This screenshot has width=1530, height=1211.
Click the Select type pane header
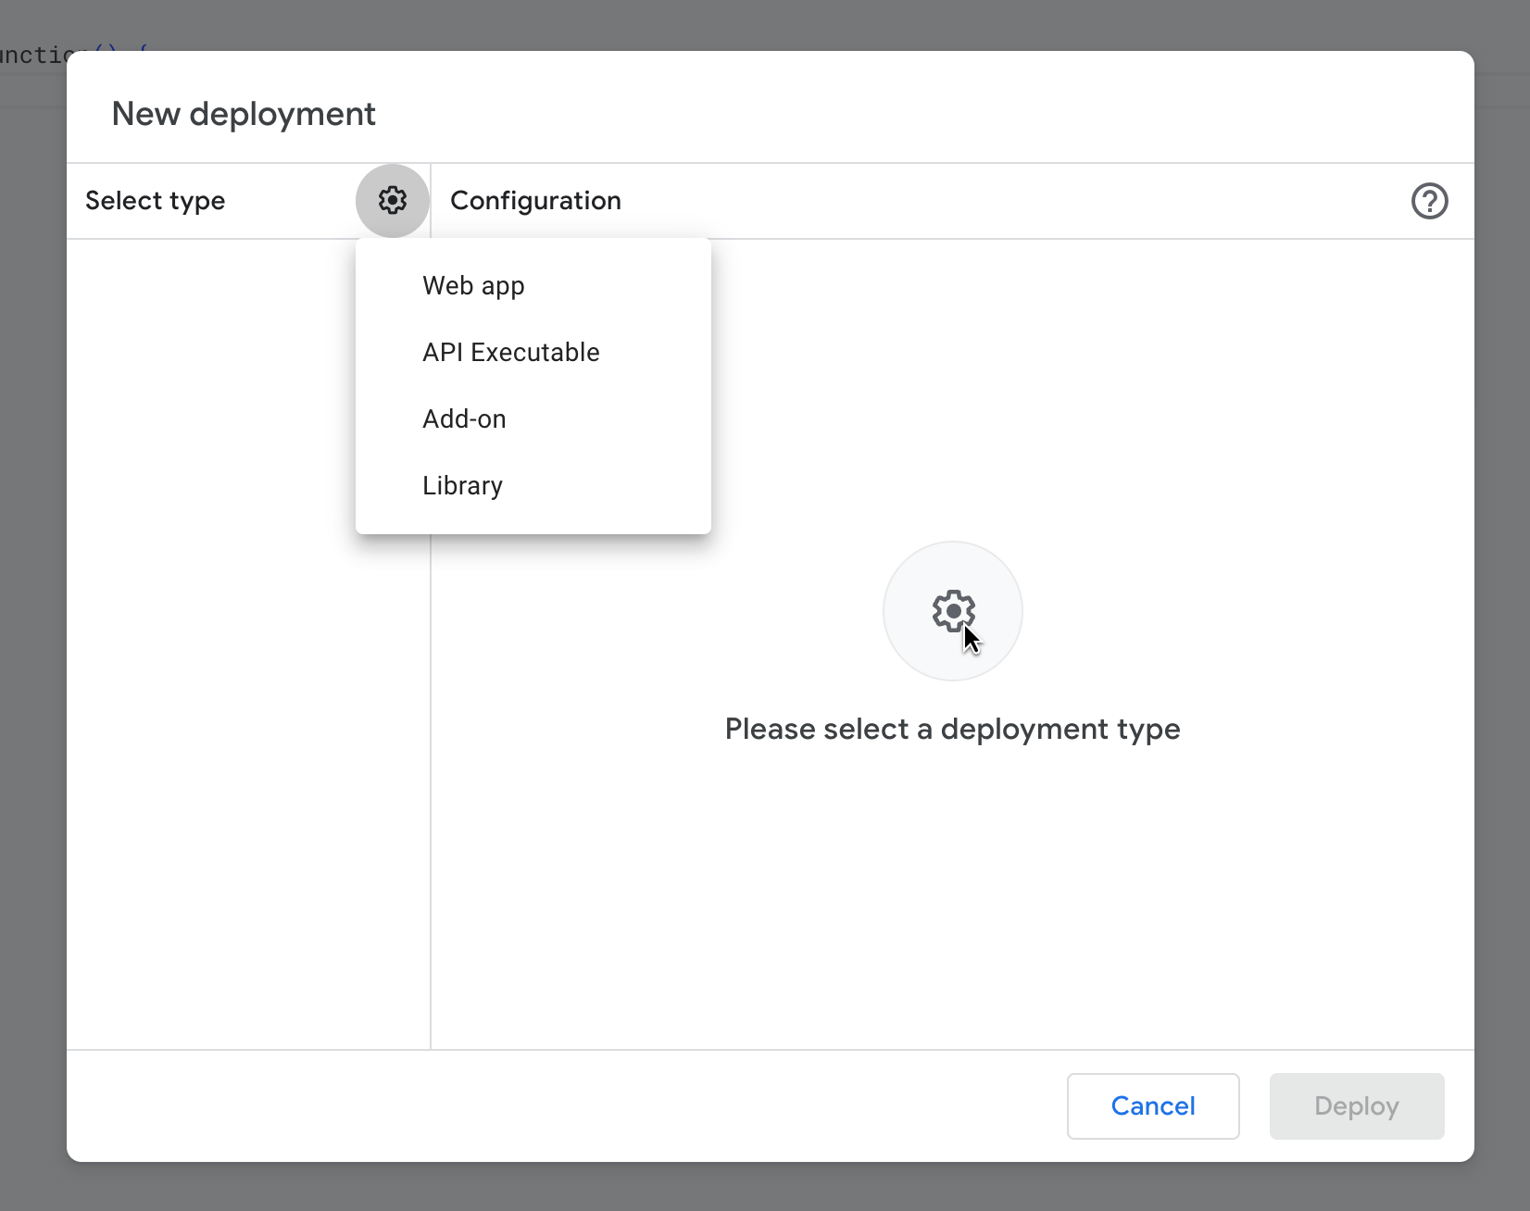[x=156, y=200]
